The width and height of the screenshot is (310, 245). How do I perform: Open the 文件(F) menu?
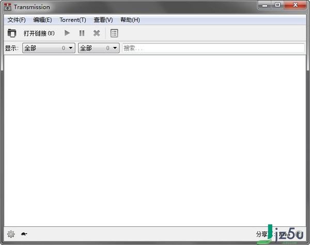click(x=17, y=20)
